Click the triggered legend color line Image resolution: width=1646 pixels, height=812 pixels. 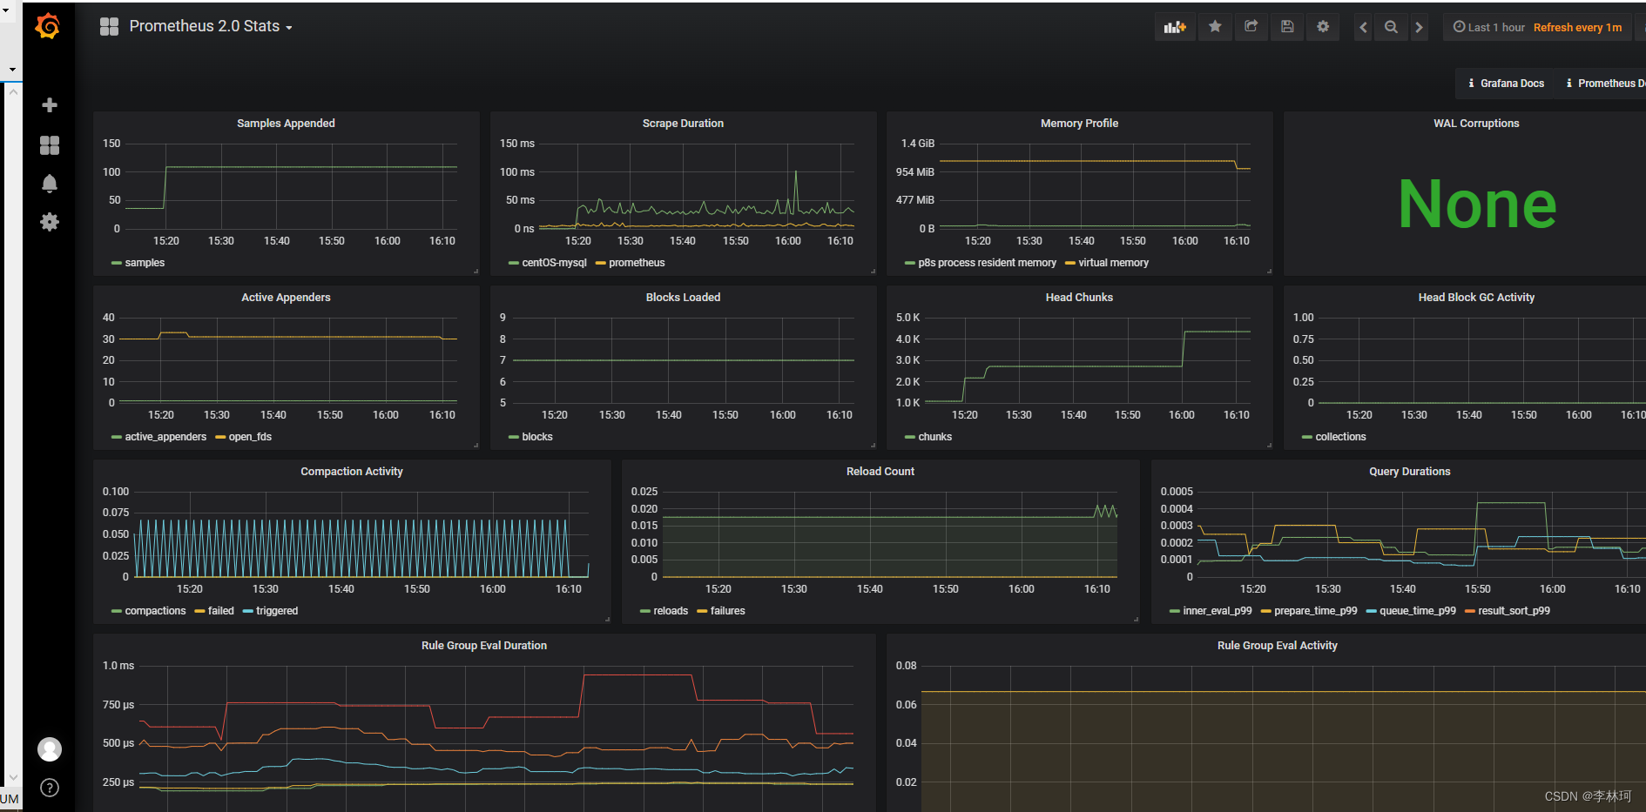click(x=247, y=612)
